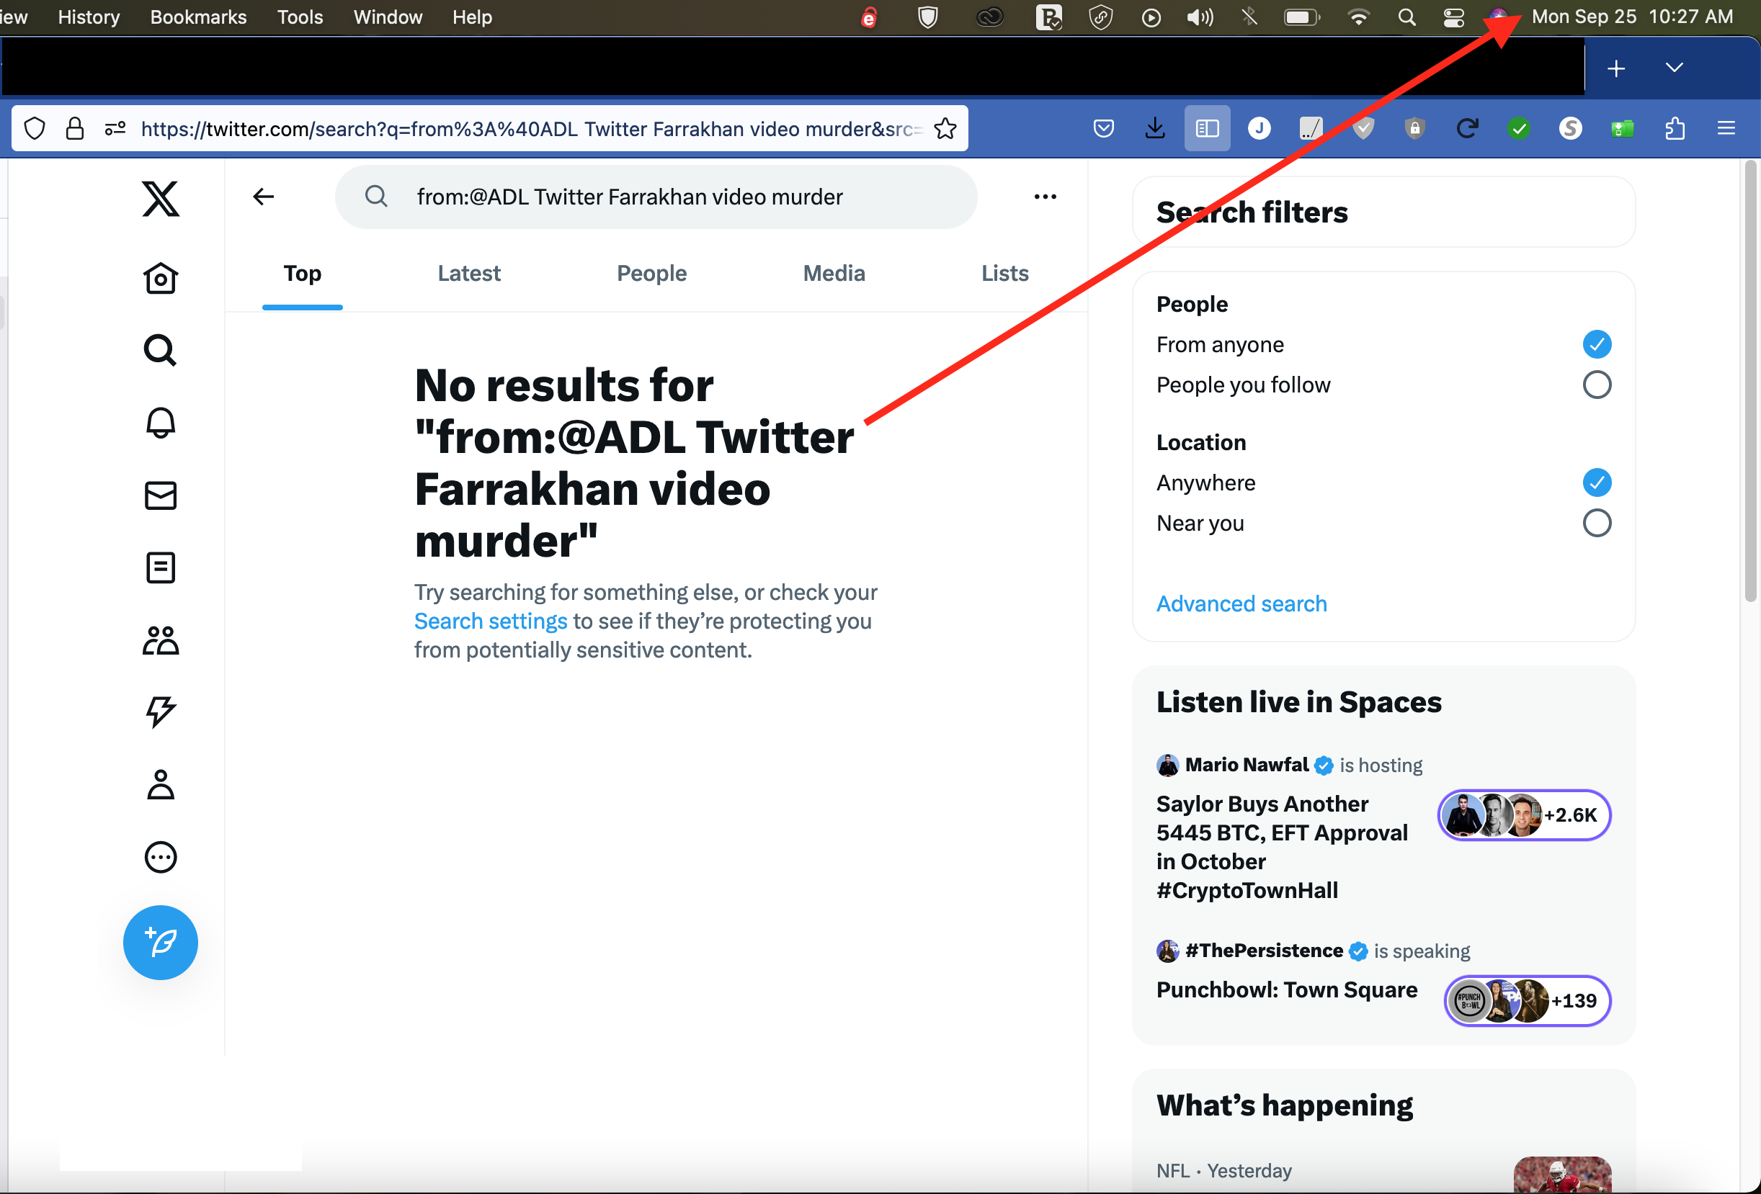Open the Lists icon in sidebar
The width and height of the screenshot is (1761, 1194).
(x=160, y=567)
